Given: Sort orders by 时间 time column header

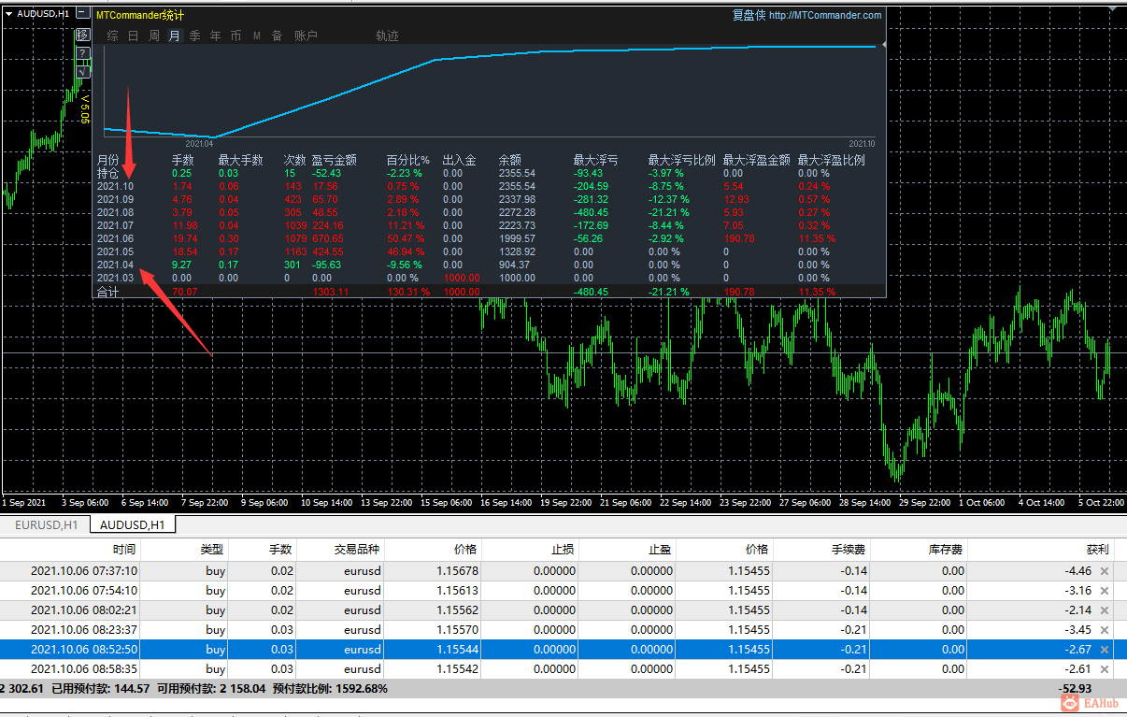Looking at the screenshot, I should [123, 550].
